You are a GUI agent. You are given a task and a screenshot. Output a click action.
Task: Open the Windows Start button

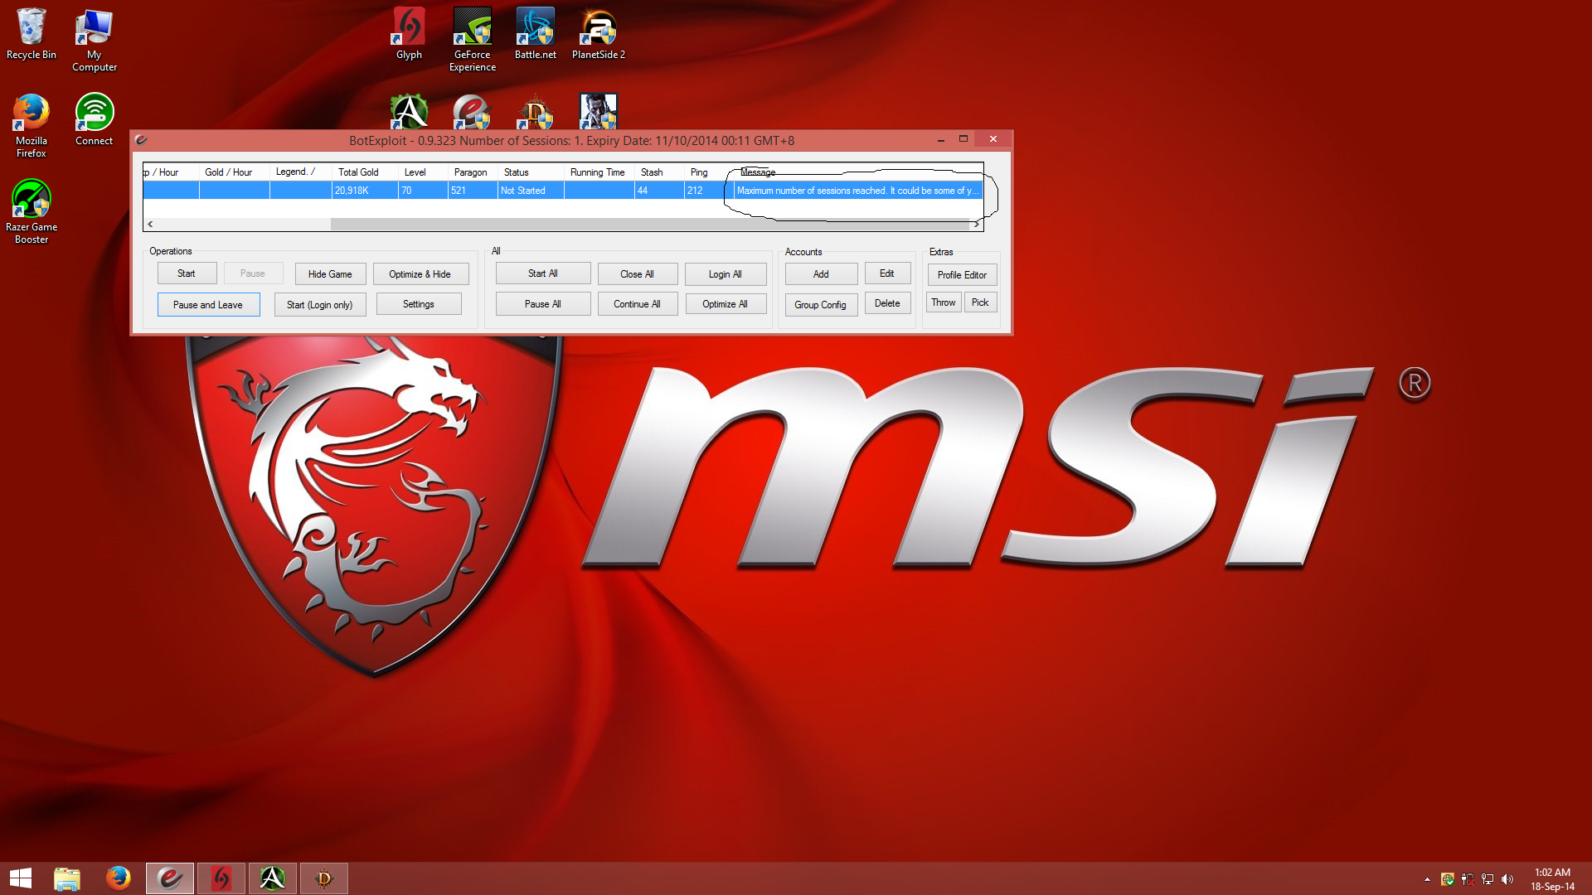pos(21,878)
